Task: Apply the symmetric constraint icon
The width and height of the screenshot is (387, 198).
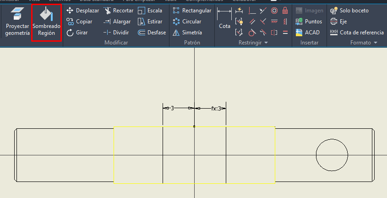Action: click(274, 33)
